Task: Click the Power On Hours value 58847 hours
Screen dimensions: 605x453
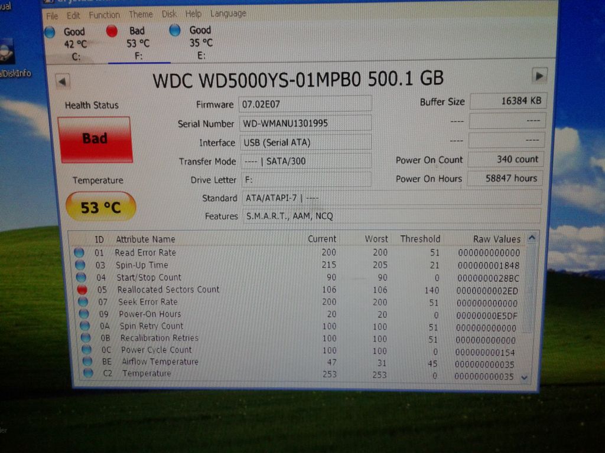Action: (x=505, y=178)
